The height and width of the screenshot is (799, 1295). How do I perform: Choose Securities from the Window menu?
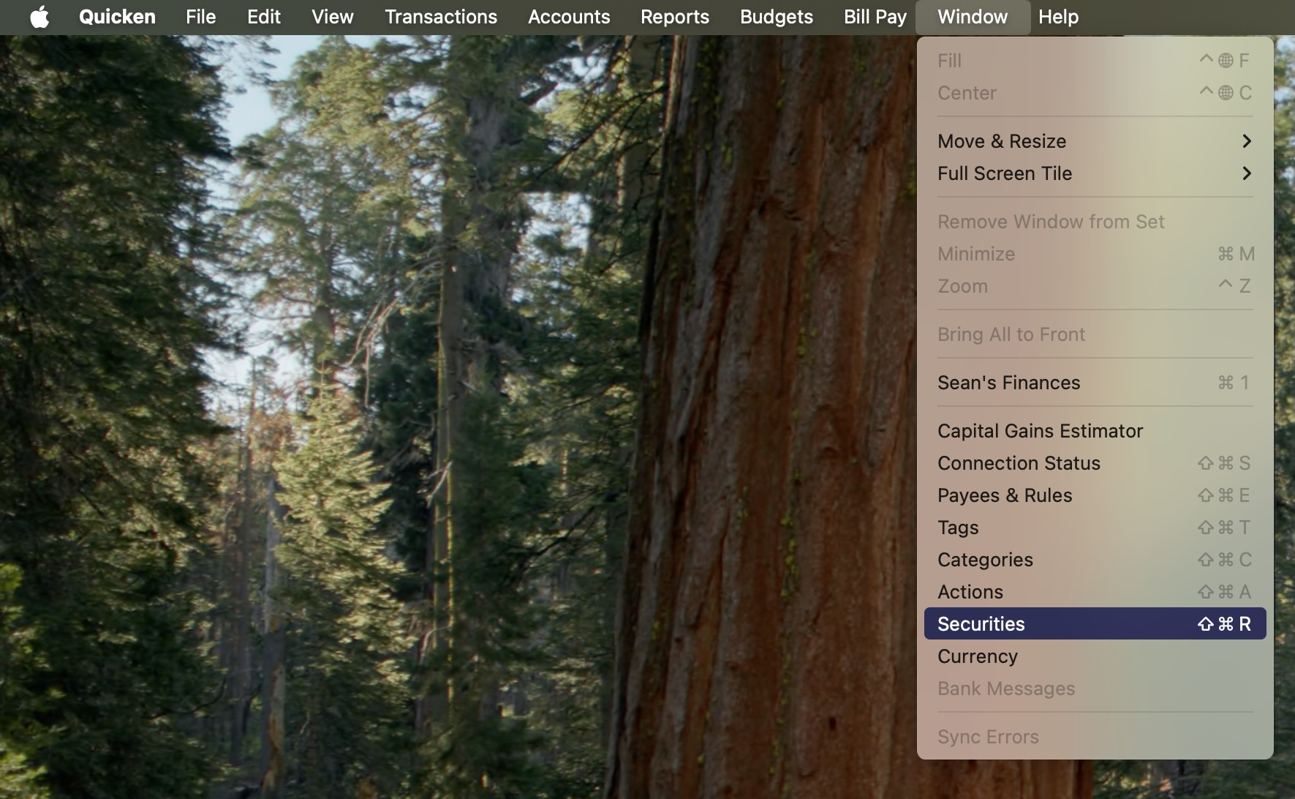click(1095, 624)
